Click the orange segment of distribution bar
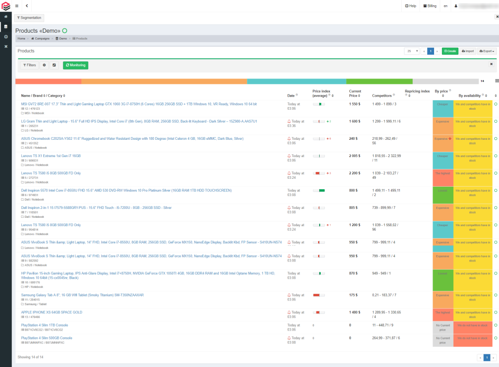Viewport: 499px width, 367px height. tap(164, 82)
